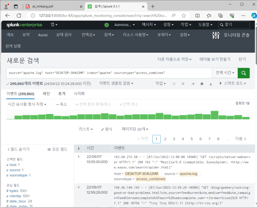This screenshot has width=257, height=208.
Task: Click in the search query input field
Action: [109, 73]
